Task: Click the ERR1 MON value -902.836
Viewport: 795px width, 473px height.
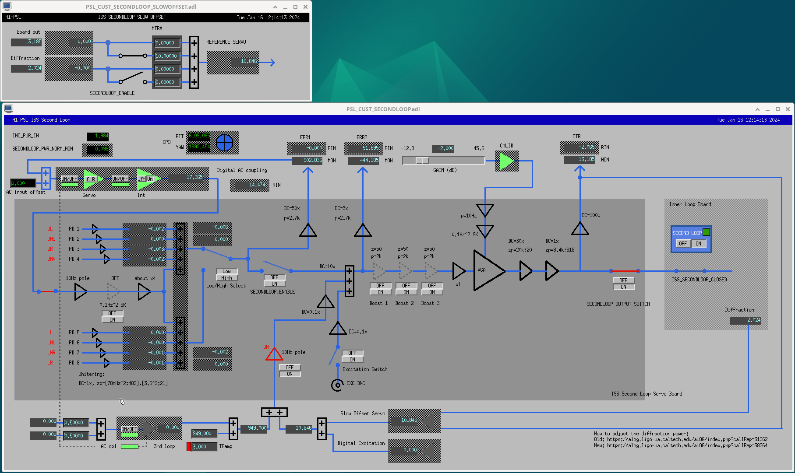Action: pyautogui.click(x=307, y=161)
